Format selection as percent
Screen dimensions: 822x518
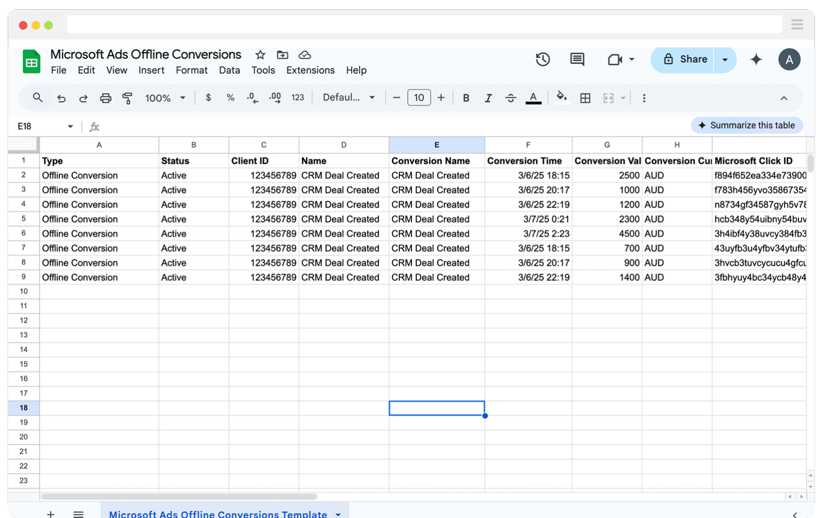(x=231, y=97)
